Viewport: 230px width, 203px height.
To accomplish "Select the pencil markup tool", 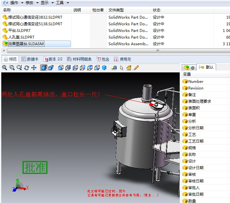I will point(136,68).
